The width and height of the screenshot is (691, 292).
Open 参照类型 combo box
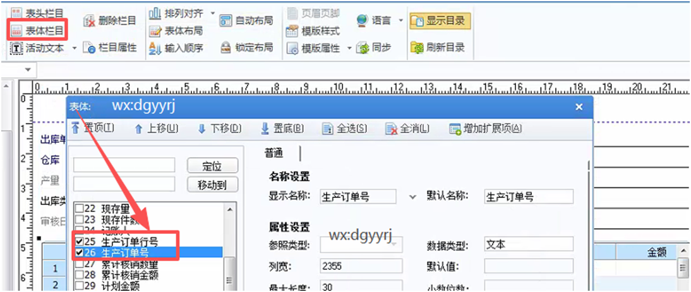(361, 245)
